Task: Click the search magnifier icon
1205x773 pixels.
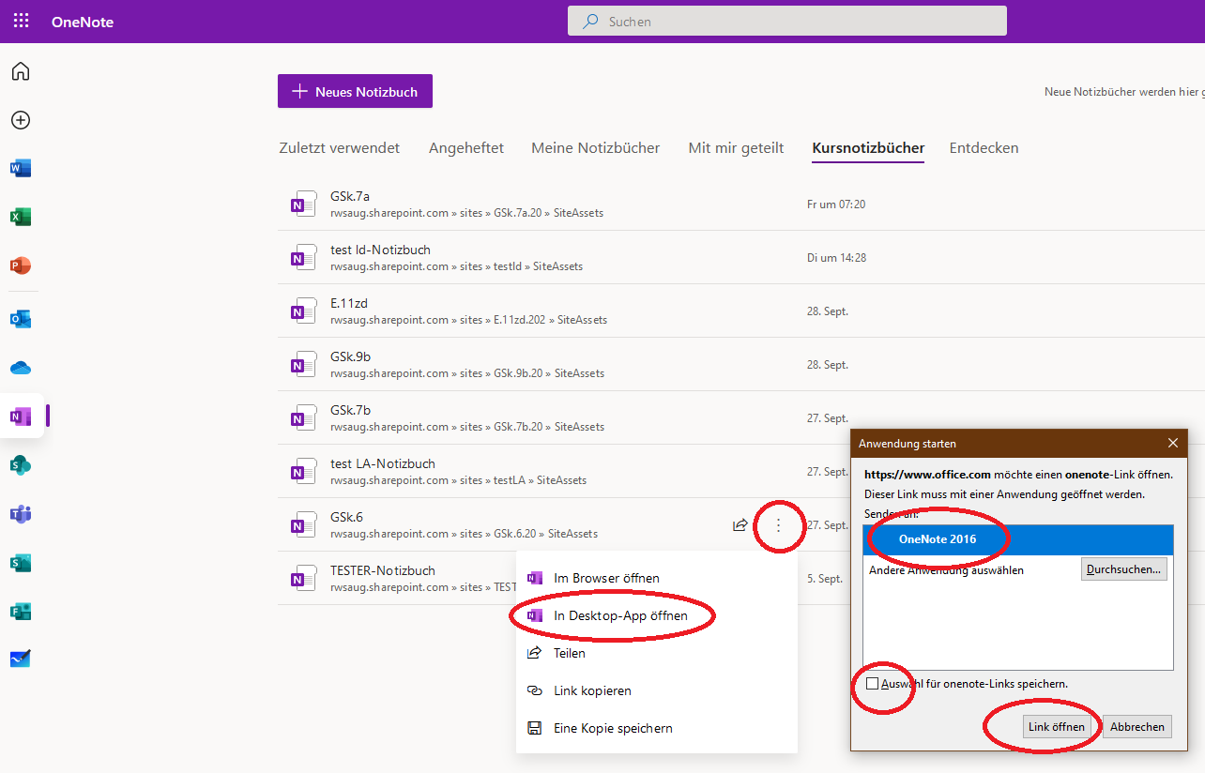Action: tap(590, 21)
